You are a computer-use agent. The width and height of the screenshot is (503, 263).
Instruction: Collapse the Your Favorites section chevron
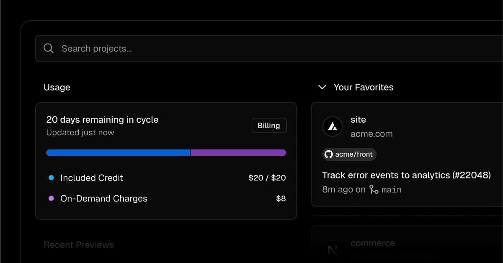[322, 87]
